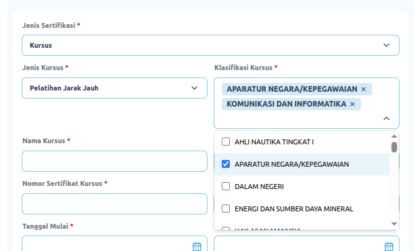Select the partially visible HAK ASASI MANUSIA option
This screenshot has height=251, width=415.
pos(268,228)
